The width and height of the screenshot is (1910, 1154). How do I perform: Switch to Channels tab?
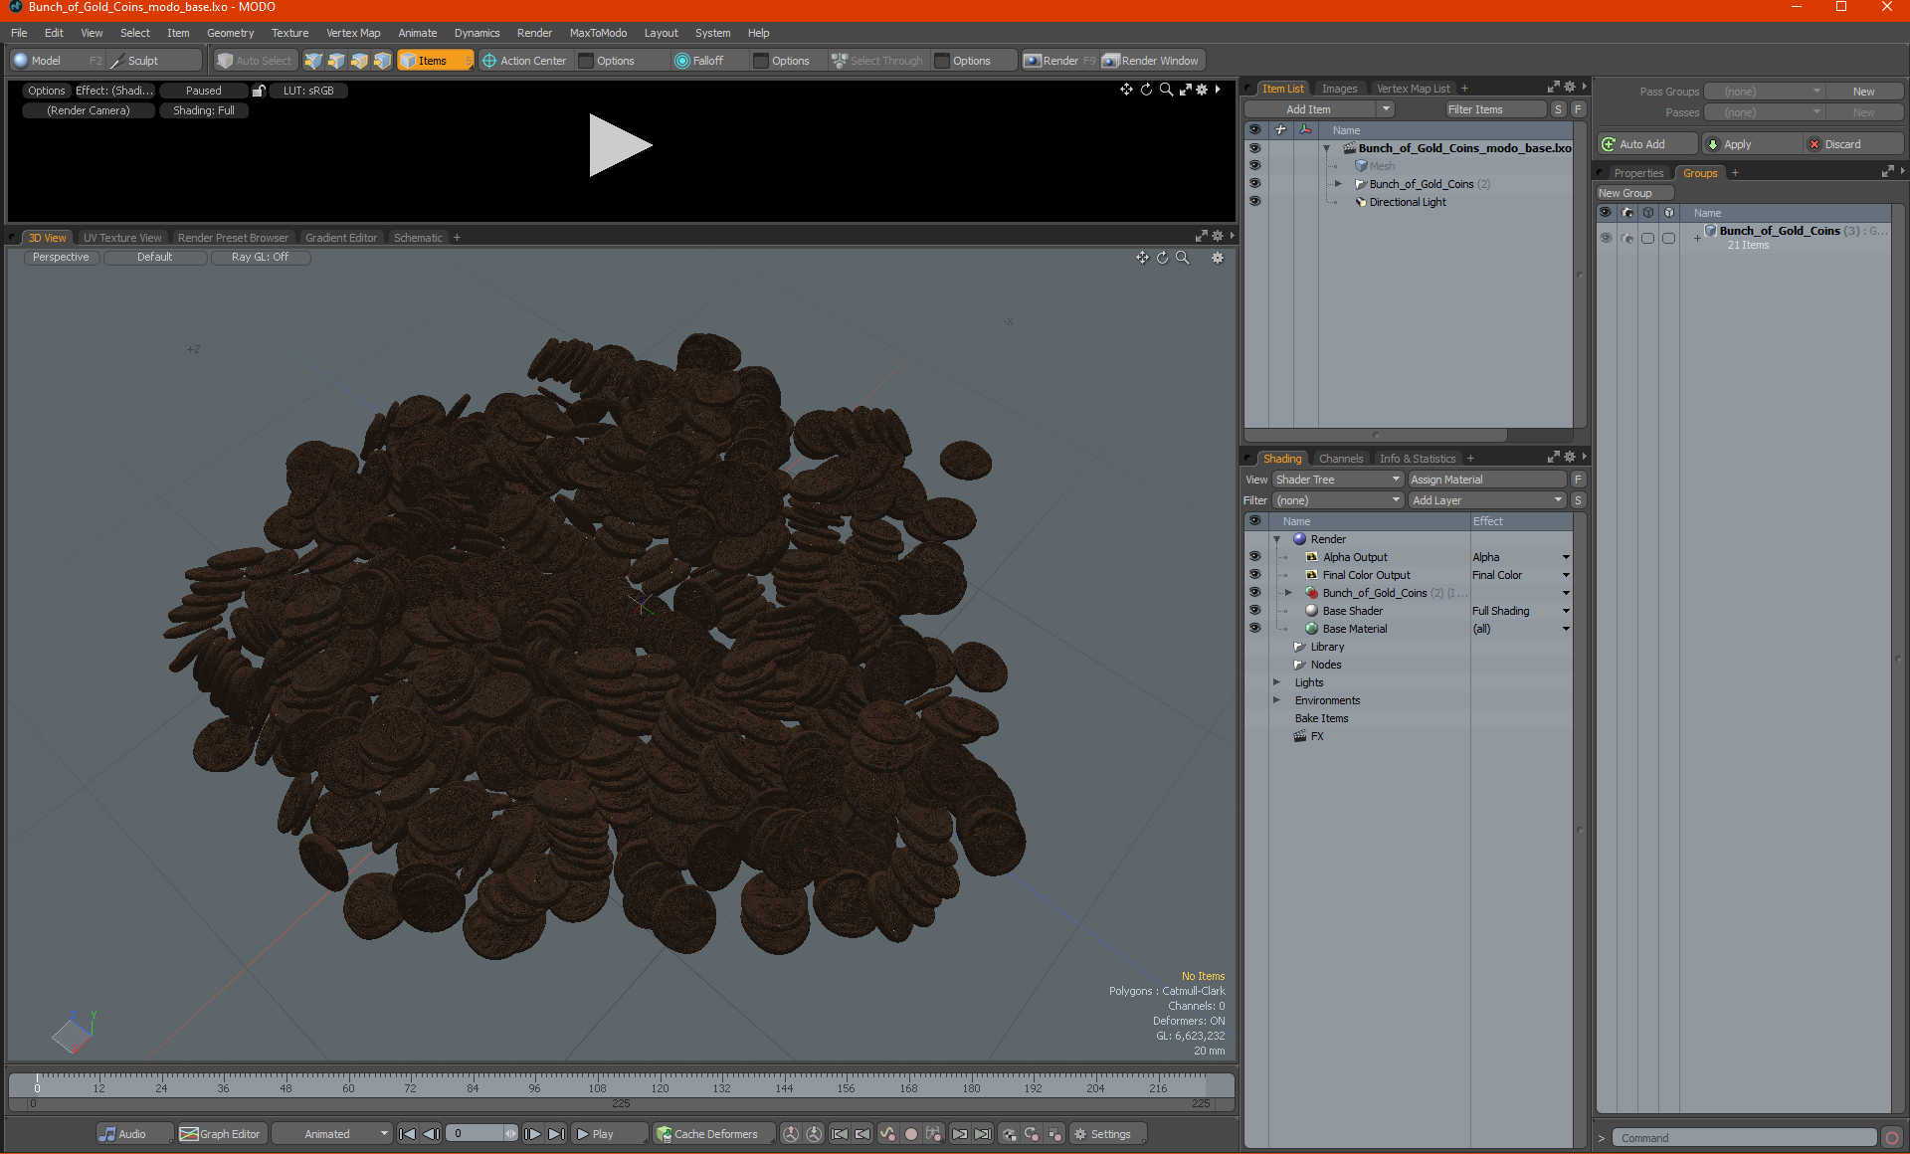pyautogui.click(x=1341, y=459)
